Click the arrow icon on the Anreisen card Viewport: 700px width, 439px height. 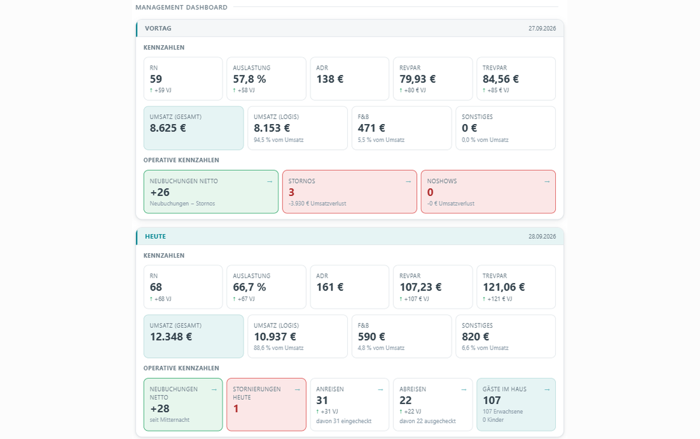pos(380,389)
